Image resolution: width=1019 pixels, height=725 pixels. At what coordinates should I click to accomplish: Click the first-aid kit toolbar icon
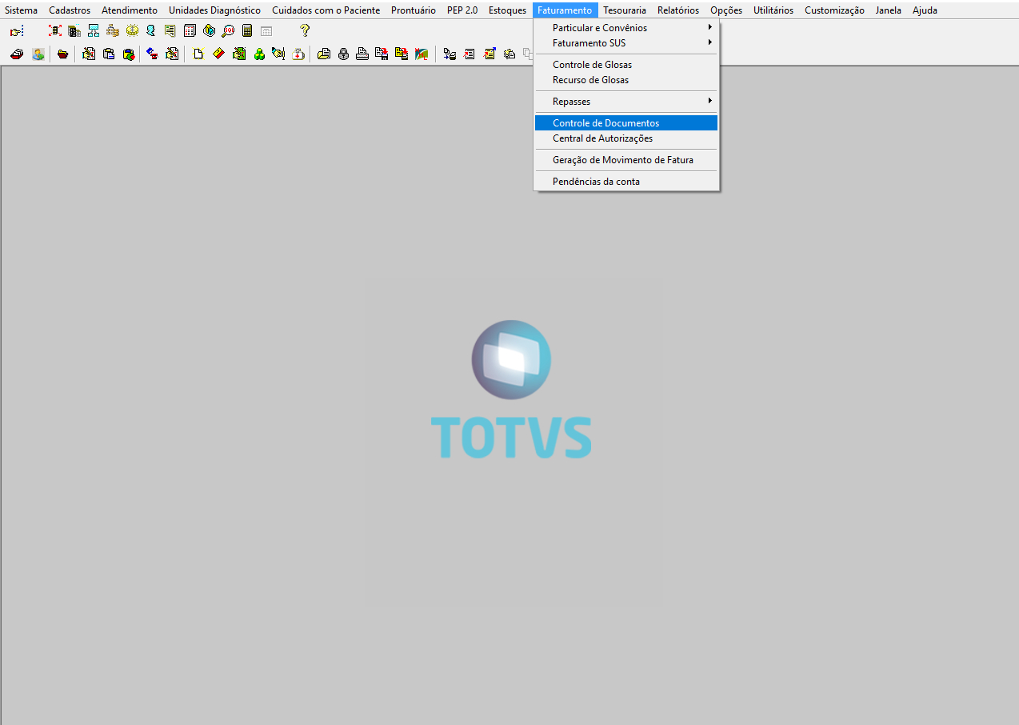click(298, 54)
